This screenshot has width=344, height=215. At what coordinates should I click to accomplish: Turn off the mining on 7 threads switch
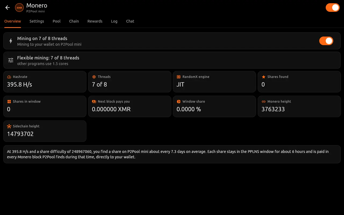point(326,41)
